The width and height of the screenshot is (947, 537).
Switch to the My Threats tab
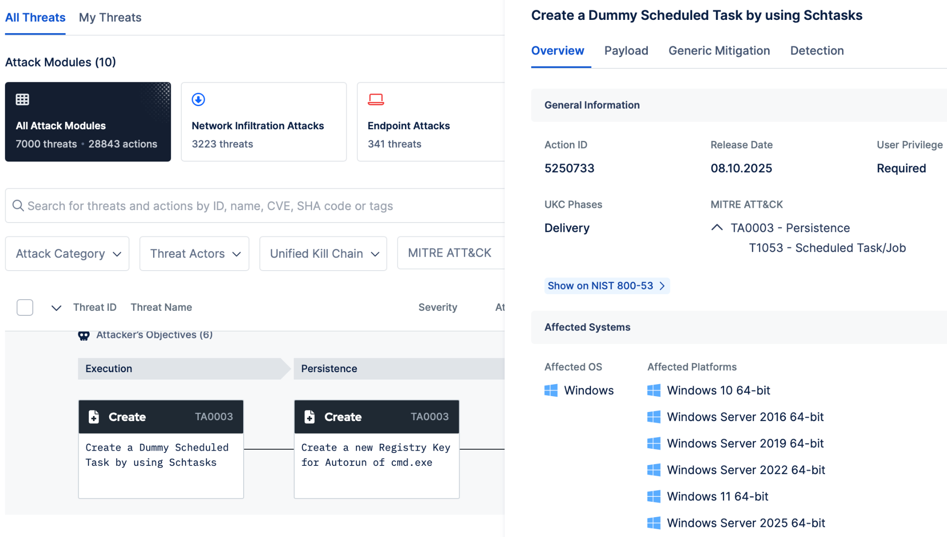tap(110, 18)
